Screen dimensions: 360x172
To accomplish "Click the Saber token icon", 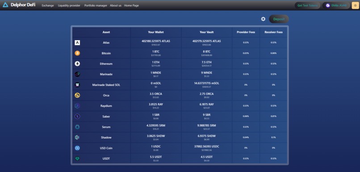I will (77, 117).
